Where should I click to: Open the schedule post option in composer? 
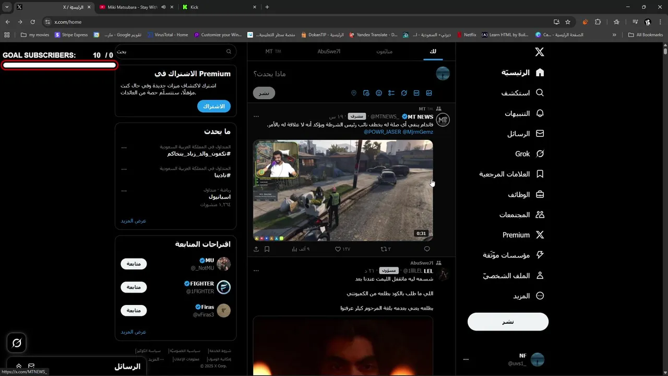(x=366, y=93)
